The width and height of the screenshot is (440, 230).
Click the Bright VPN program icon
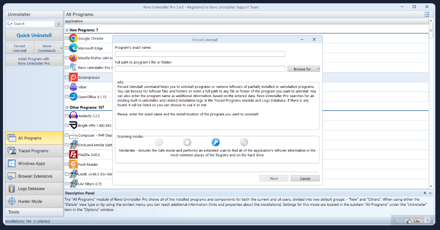(73, 125)
